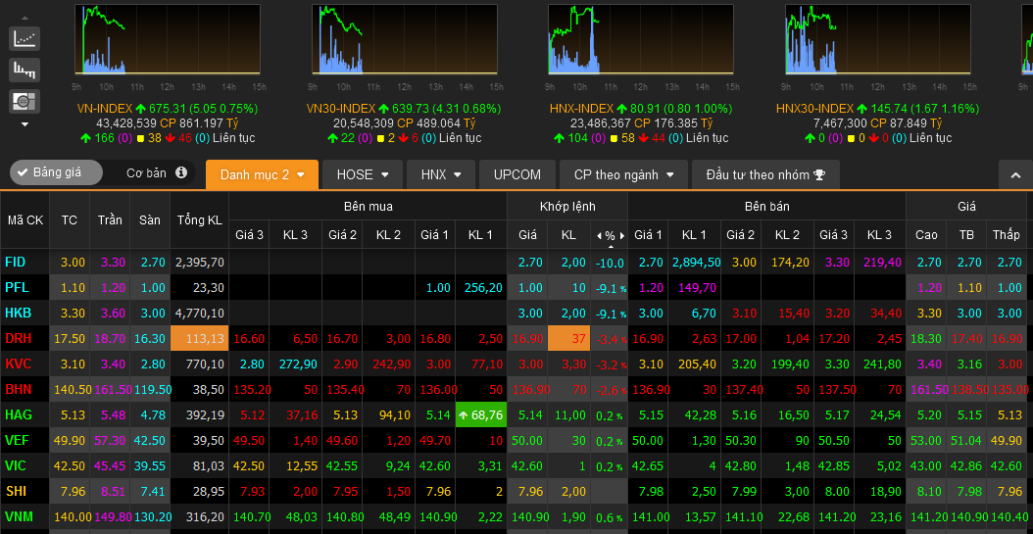This screenshot has width=1033, height=534.
Task: Select the BHN stock ticker
Action: (x=17, y=389)
